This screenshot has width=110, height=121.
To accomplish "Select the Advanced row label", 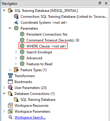I will click(34, 58).
